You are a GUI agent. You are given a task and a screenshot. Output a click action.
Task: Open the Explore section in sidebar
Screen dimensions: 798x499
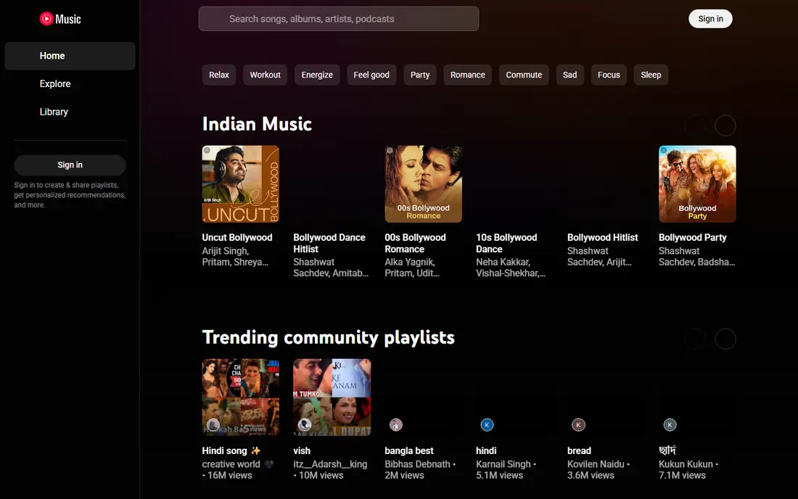pyautogui.click(x=70, y=84)
